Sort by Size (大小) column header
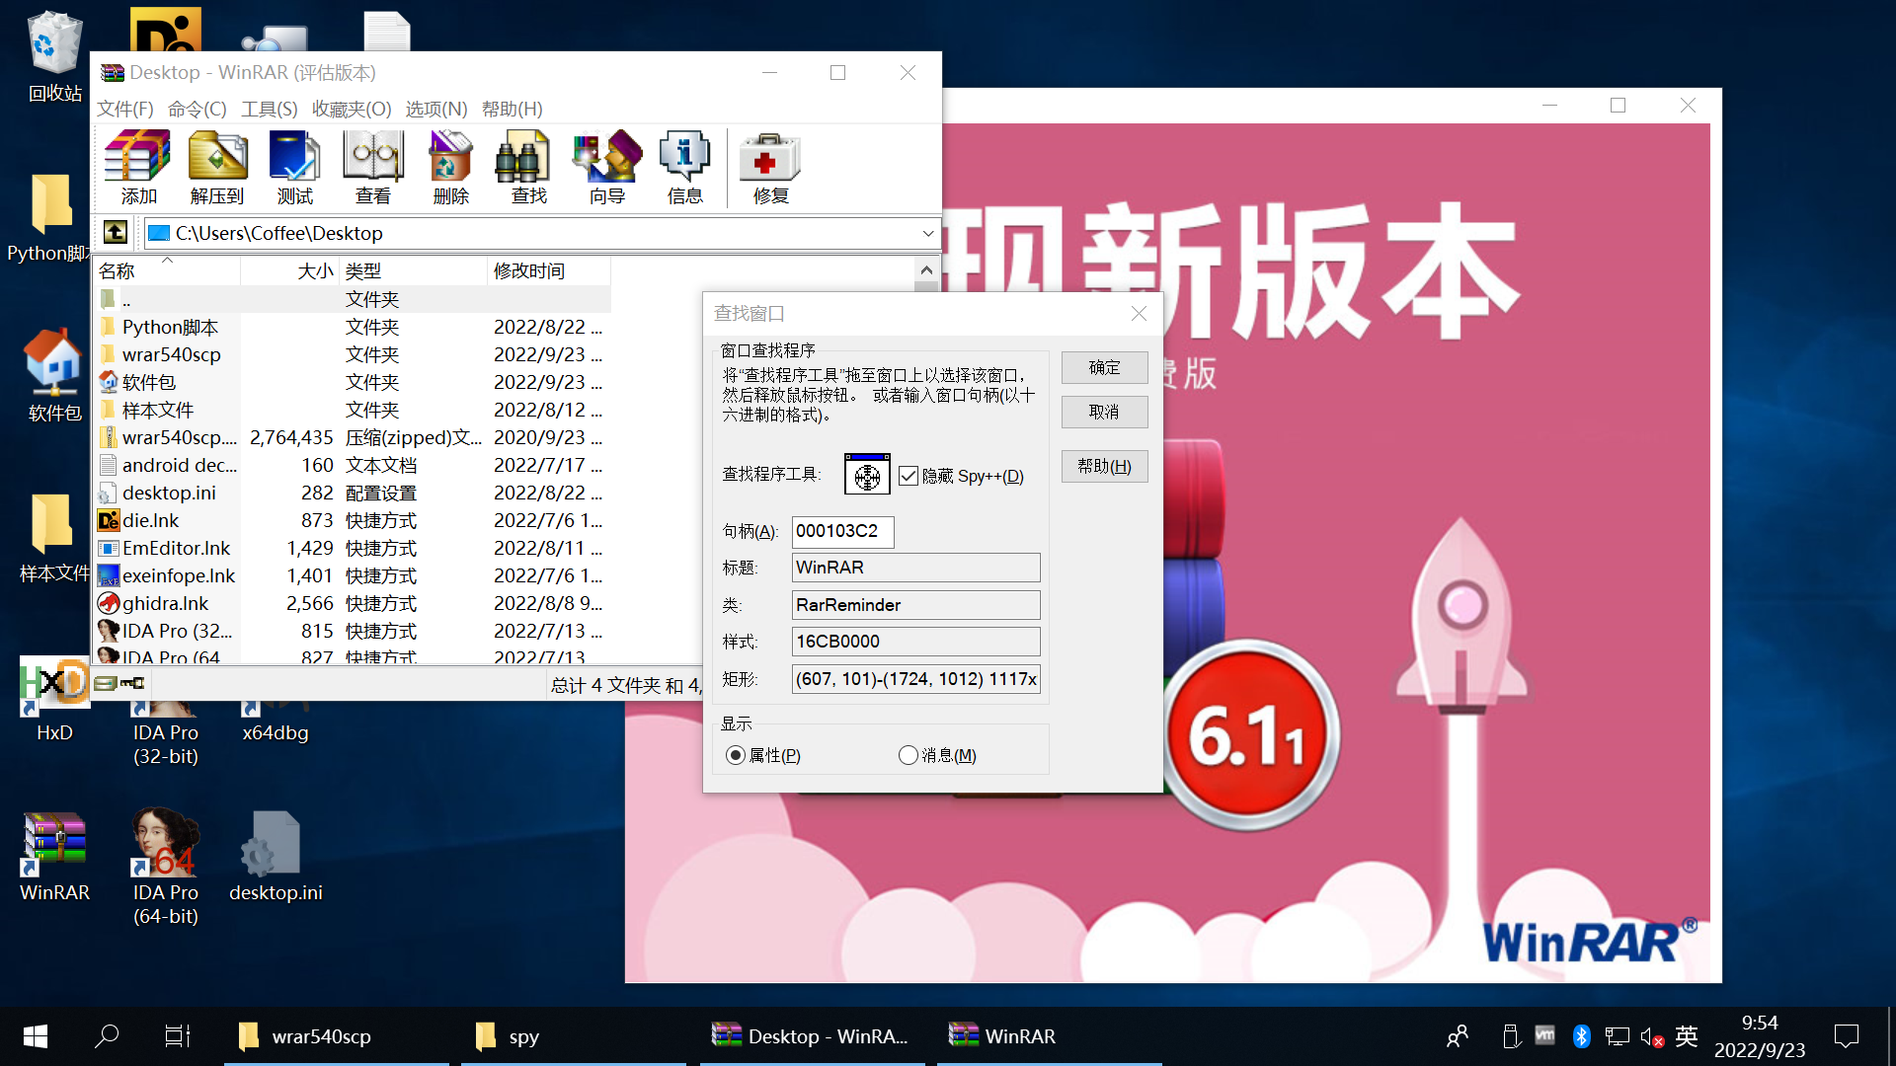 [x=290, y=270]
